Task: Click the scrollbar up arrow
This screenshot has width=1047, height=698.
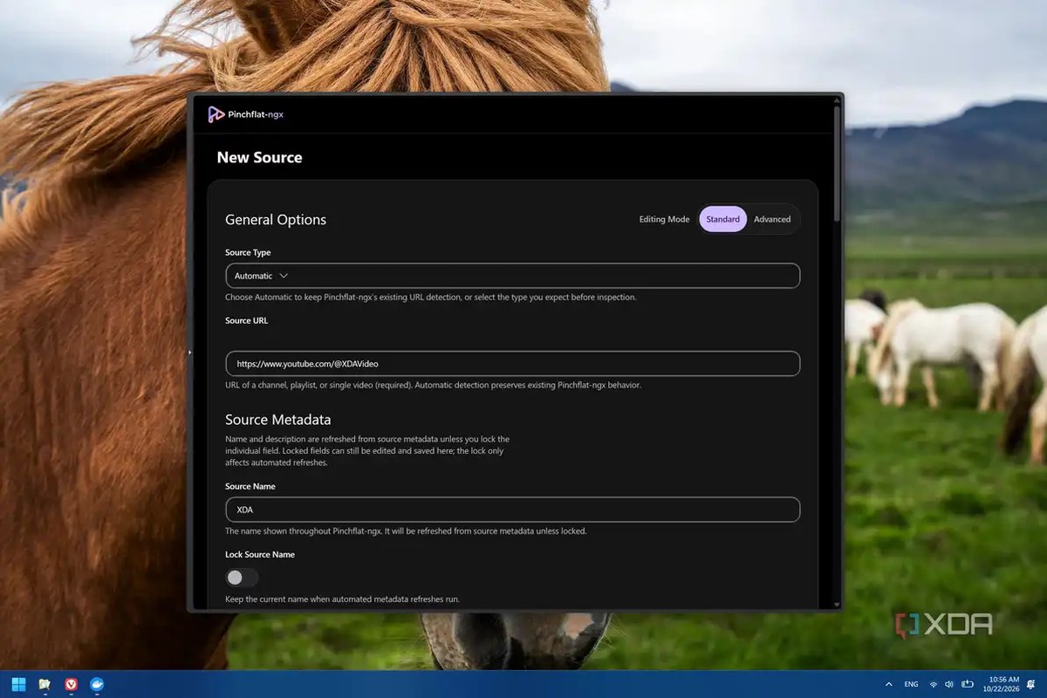Action: click(x=838, y=100)
